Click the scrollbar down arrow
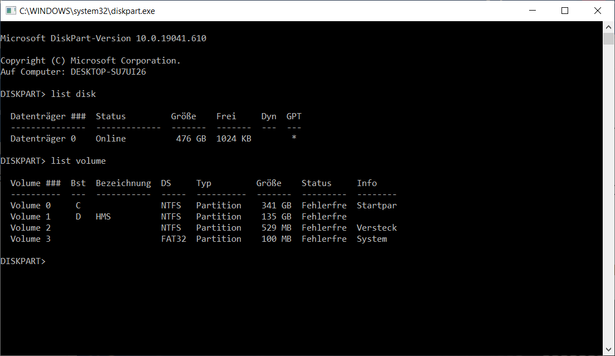This screenshot has width=615, height=356. [x=608, y=349]
